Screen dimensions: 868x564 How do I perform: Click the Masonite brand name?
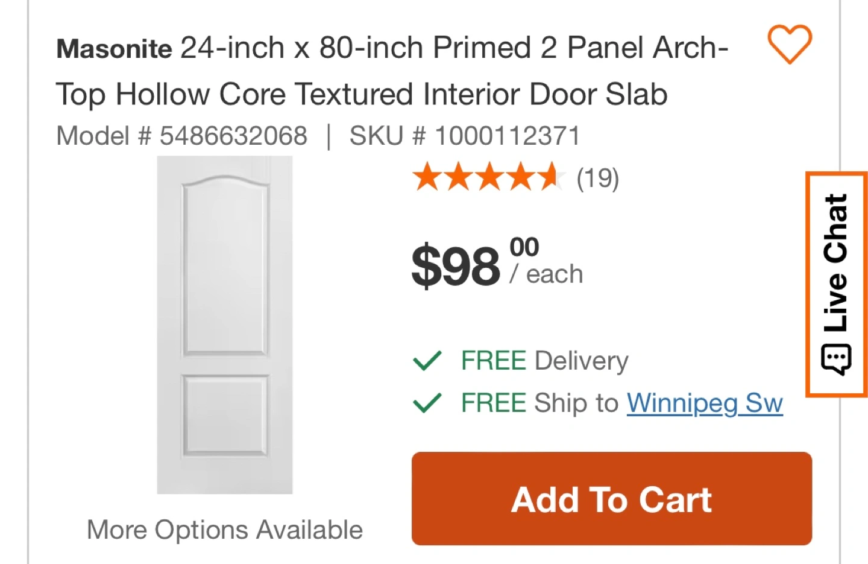pyautogui.click(x=114, y=49)
